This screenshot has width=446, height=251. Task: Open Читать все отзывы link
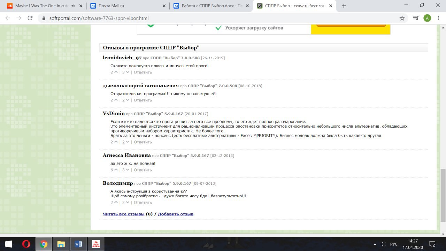tap(124, 214)
